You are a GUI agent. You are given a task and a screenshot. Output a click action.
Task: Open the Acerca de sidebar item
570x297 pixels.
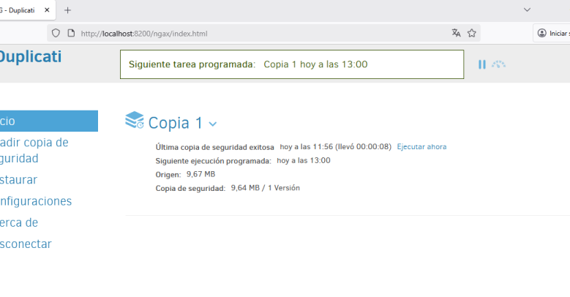coord(19,223)
